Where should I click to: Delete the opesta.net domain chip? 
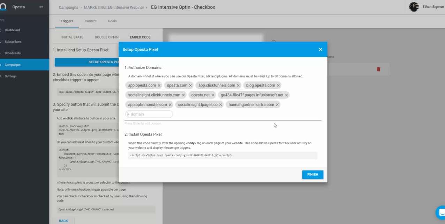coord(213,95)
